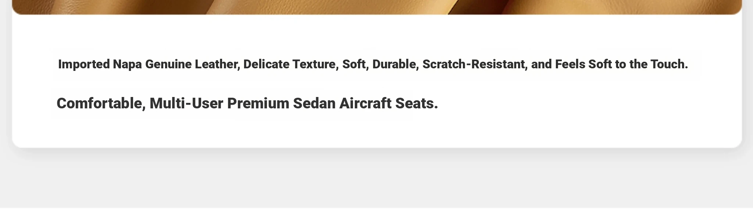Click the white strip at the page bottom
This screenshot has height=223, width=753.
[x=376, y=216]
